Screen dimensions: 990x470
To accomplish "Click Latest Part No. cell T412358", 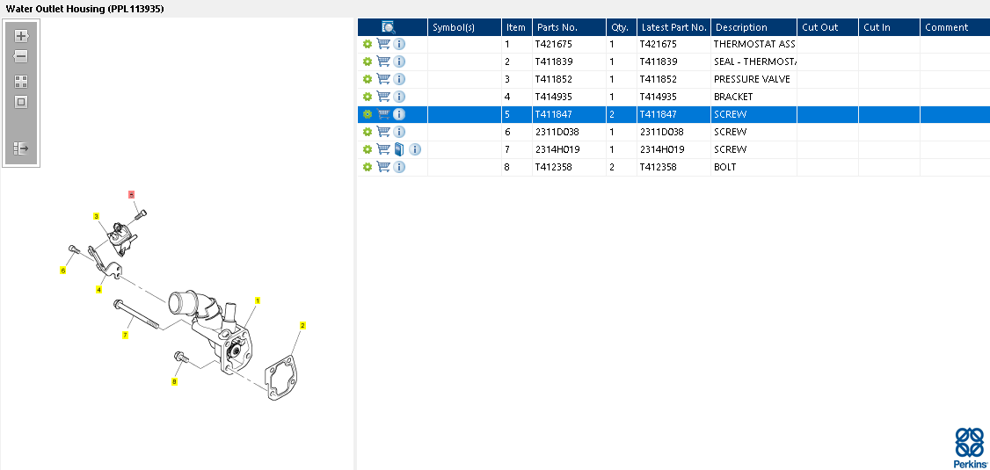I will click(673, 167).
